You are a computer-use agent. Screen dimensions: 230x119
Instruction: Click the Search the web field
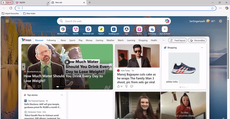pos(112,21)
